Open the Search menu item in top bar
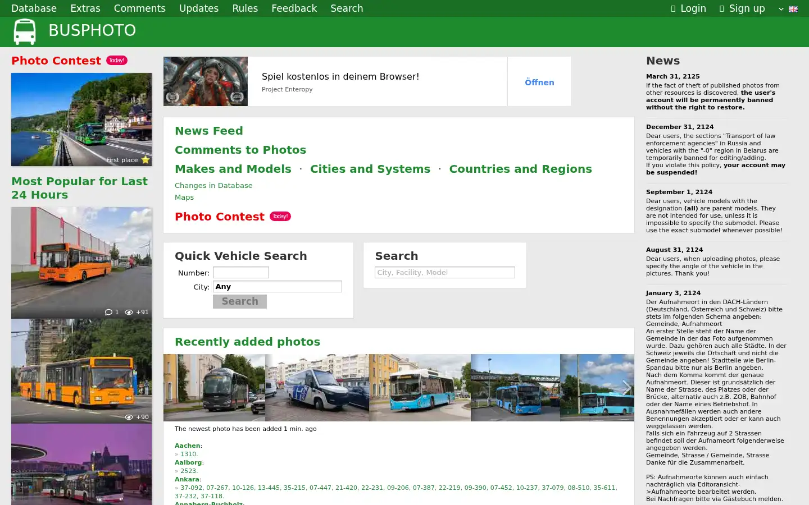This screenshot has width=809, height=505. (x=347, y=8)
